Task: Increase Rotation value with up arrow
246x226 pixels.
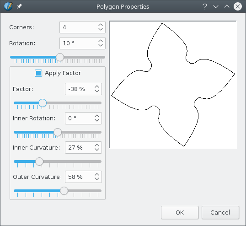Action: coord(101,41)
